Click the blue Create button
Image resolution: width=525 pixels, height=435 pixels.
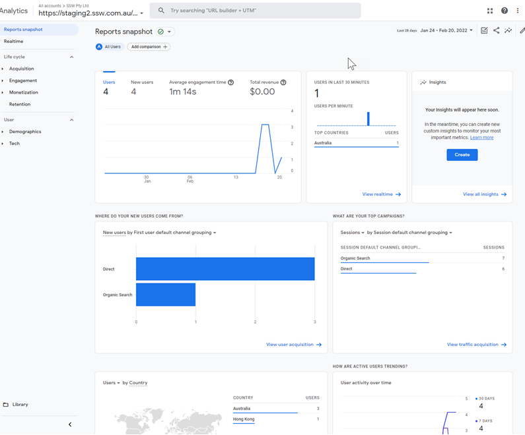(462, 155)
